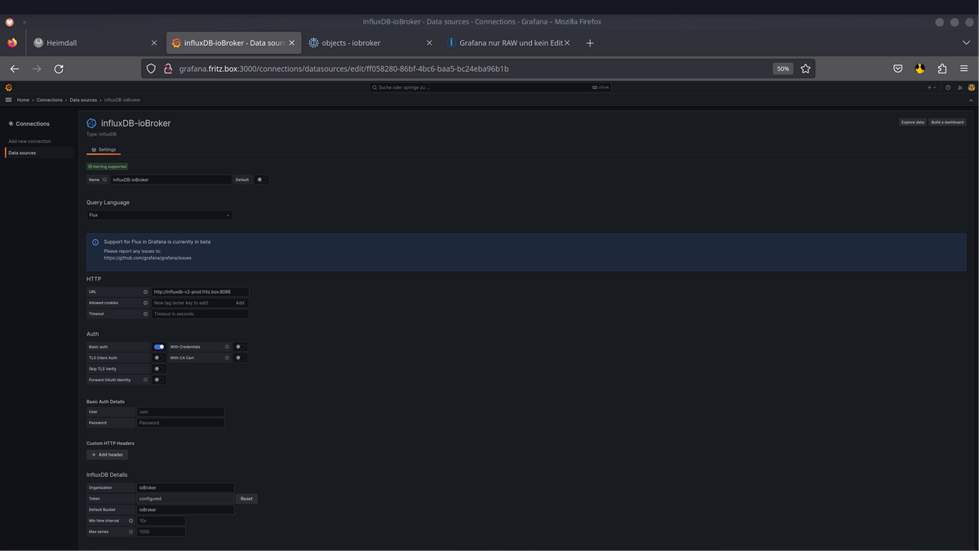Enable the With Credentials switch
This screenshot has width=979, height=551.
[240, 347]
